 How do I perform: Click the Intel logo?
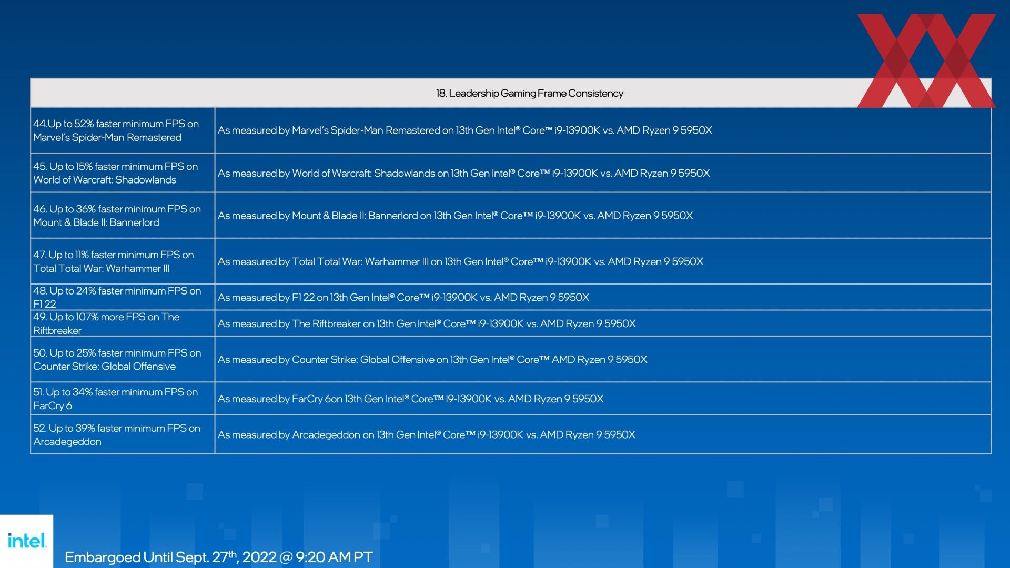pyautogui.click(x=27, y=541)
